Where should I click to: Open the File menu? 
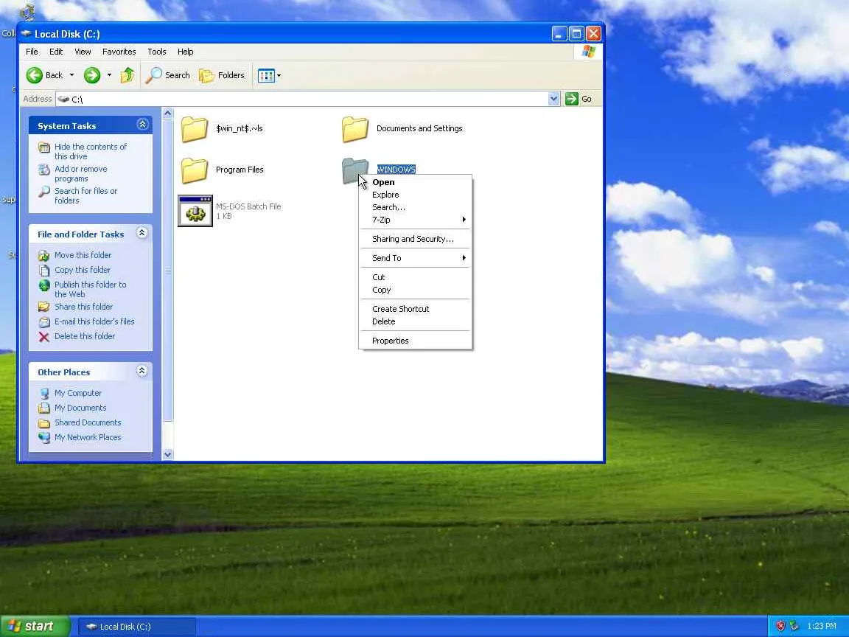(32, 52)
